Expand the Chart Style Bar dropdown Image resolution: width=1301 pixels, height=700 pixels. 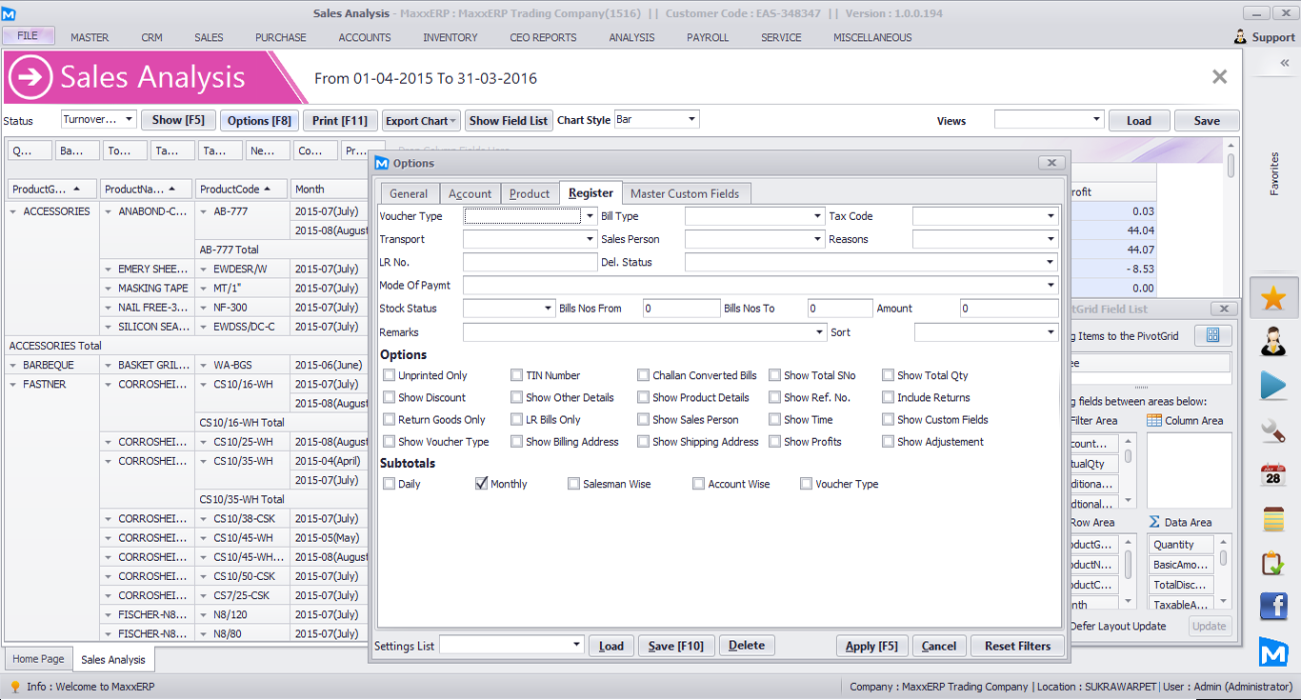(691, 120)
